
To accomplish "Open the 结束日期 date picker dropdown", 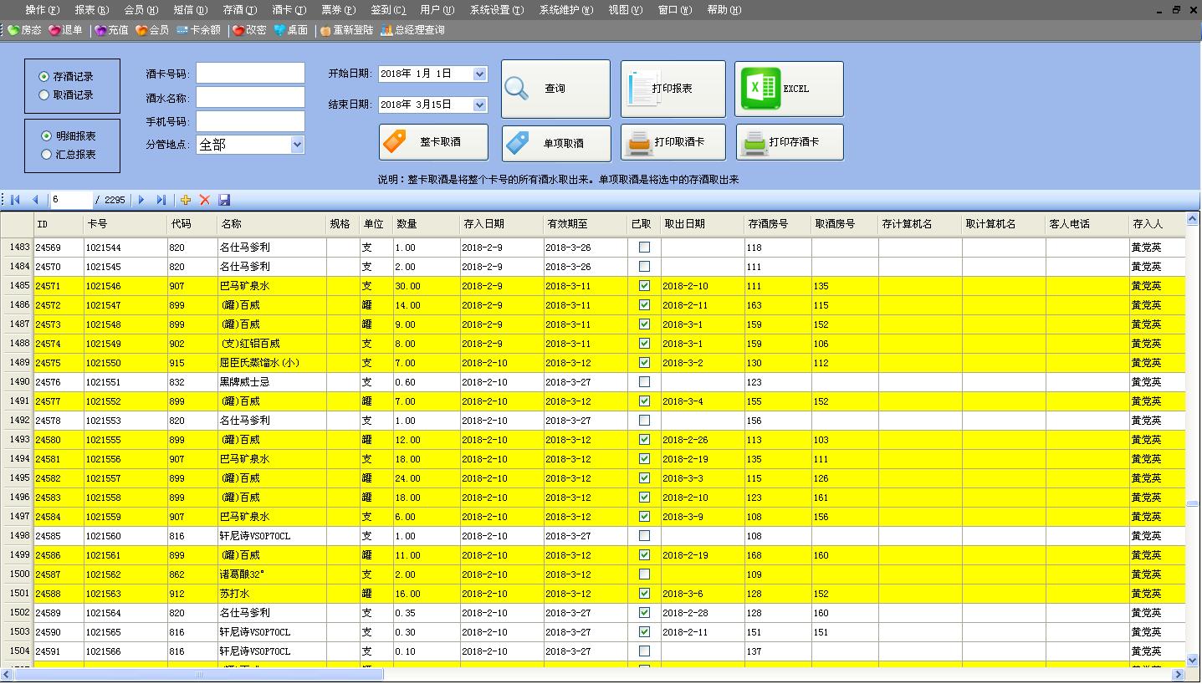I will coord(479,105).
